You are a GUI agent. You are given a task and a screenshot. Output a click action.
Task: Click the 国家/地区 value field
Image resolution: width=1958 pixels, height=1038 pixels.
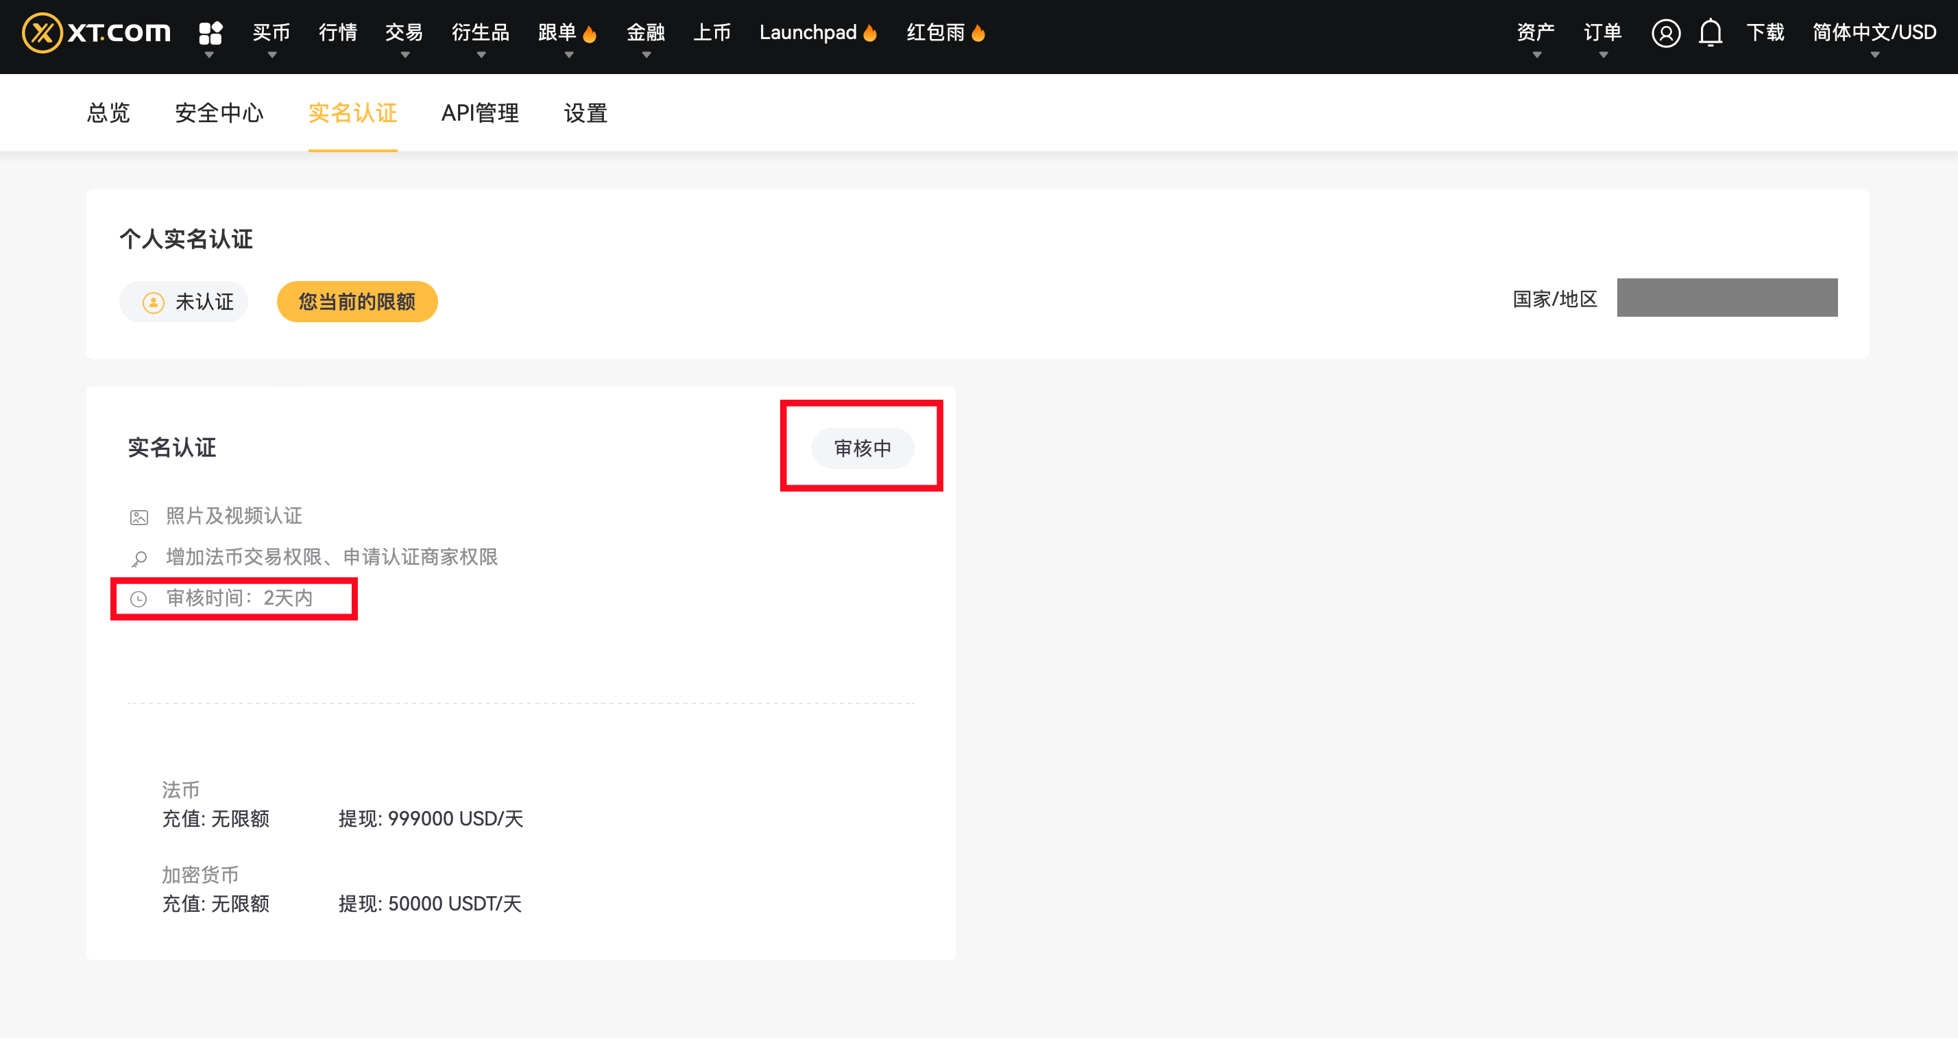click(x=1727, y=298)
